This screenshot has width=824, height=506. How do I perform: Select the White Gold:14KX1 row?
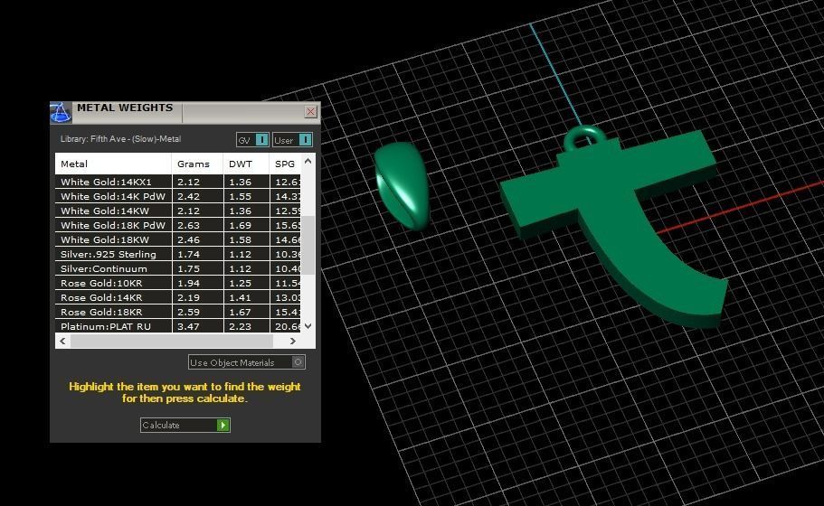[x=178, y=182]
